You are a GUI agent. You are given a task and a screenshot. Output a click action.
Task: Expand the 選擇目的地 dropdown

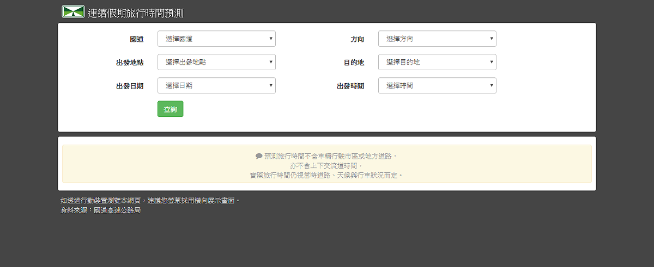point(437,62)
